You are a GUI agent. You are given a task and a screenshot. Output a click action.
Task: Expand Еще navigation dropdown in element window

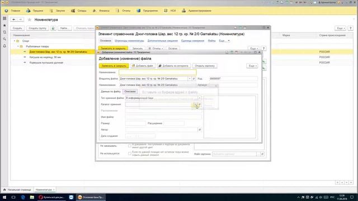click(x=224, y=41)
